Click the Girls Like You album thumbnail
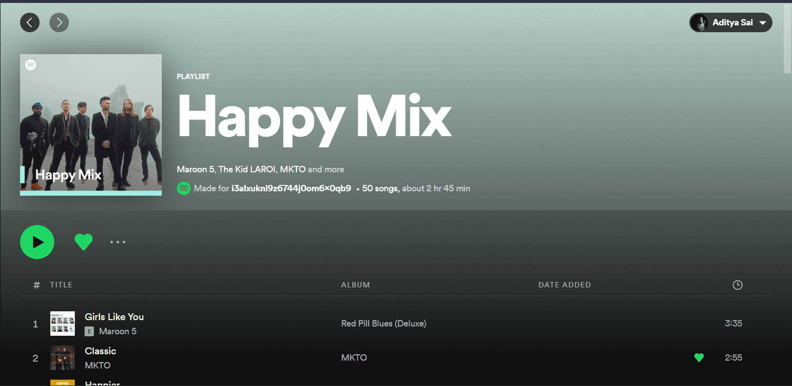Viewport: 792px width, 386px height. [x=63, y=324]
